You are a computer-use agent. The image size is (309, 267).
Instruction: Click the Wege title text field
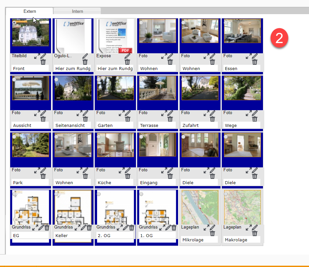point(242,125)
